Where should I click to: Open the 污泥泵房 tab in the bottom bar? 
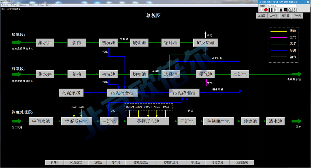[x=217, y=162]
